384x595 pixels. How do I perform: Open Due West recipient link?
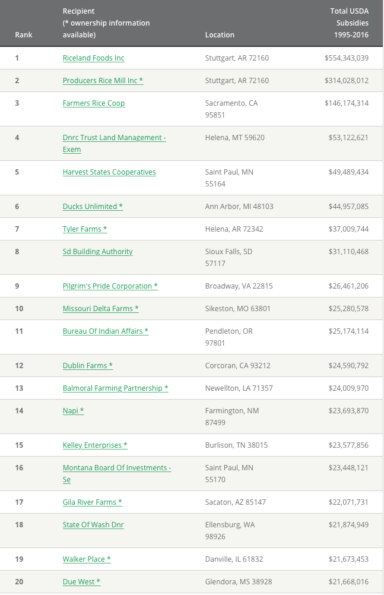pyautogui.click(x=81, y=582)
